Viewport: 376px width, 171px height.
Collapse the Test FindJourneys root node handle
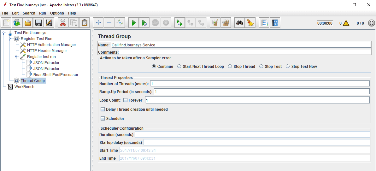(x=3, y=32)
